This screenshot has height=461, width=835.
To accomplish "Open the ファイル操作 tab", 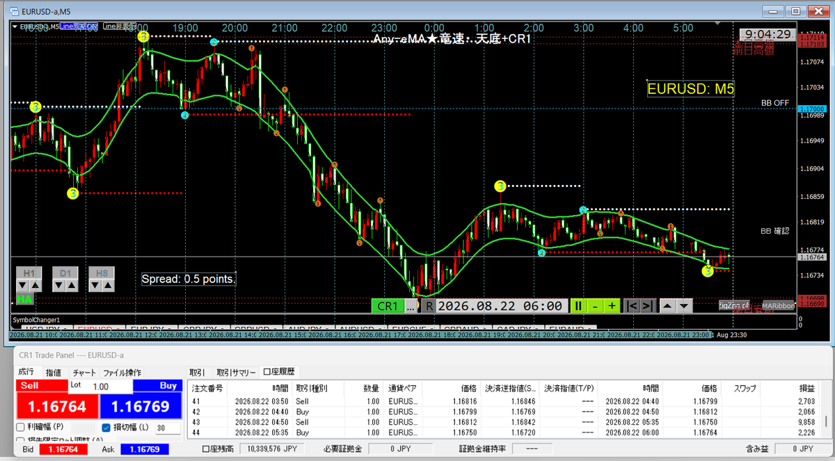I will coord(122,373).
